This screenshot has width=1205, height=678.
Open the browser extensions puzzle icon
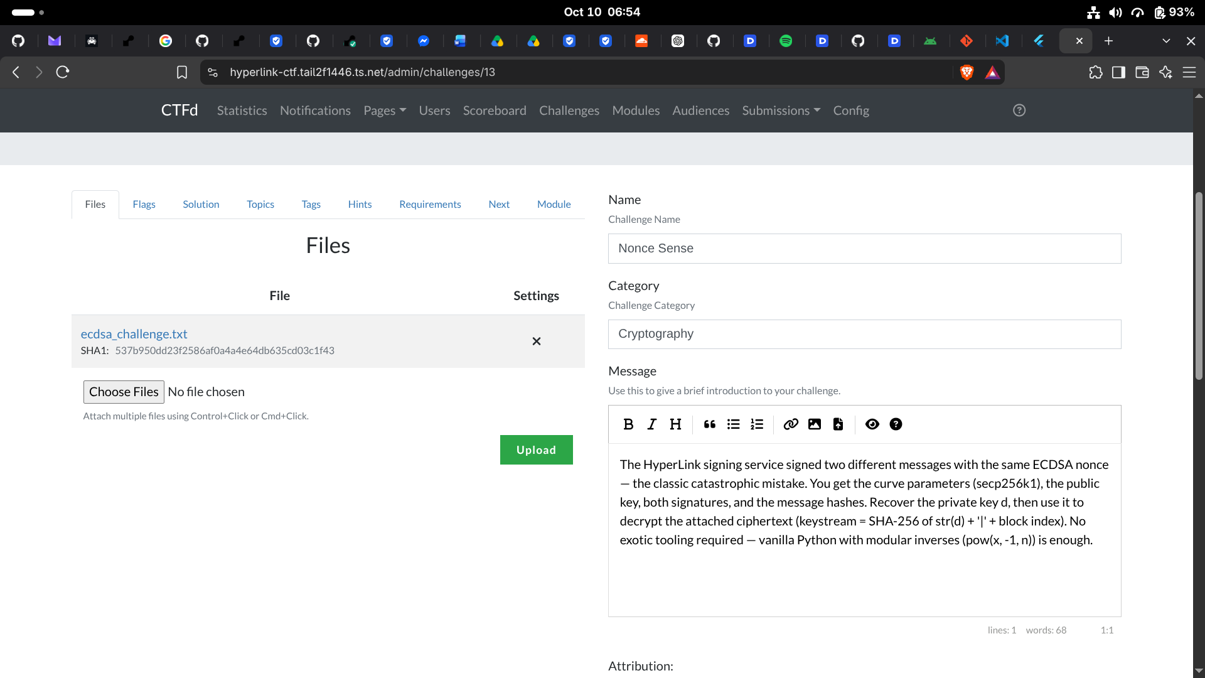point(1096,72)
